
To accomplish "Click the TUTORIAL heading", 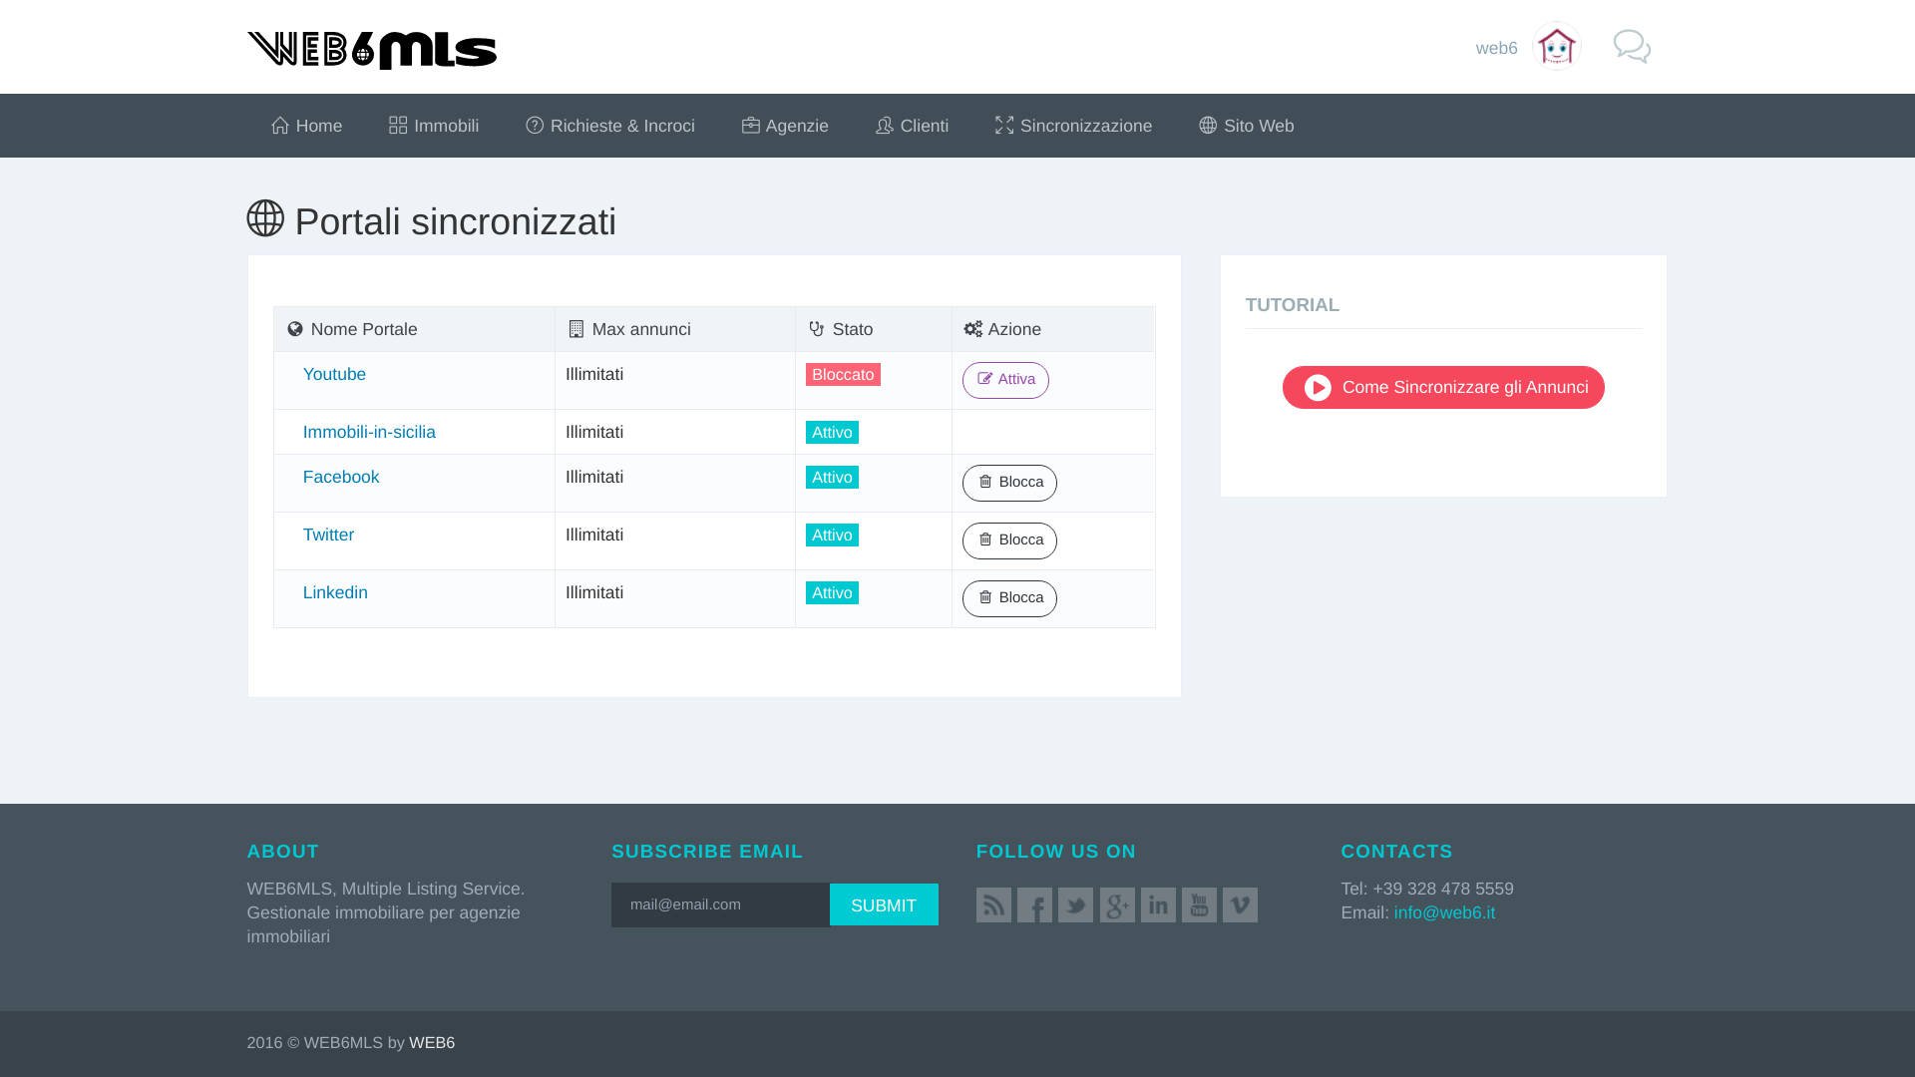I will [1292, 305].
